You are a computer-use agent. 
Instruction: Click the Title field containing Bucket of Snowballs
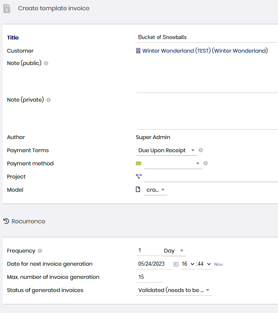(x=207, y=37)
